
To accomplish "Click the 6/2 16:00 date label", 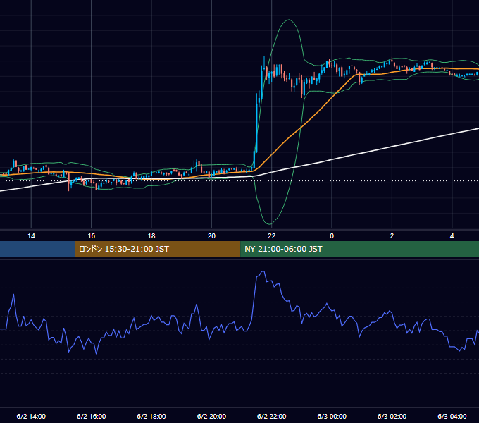I will click(92, 416).
